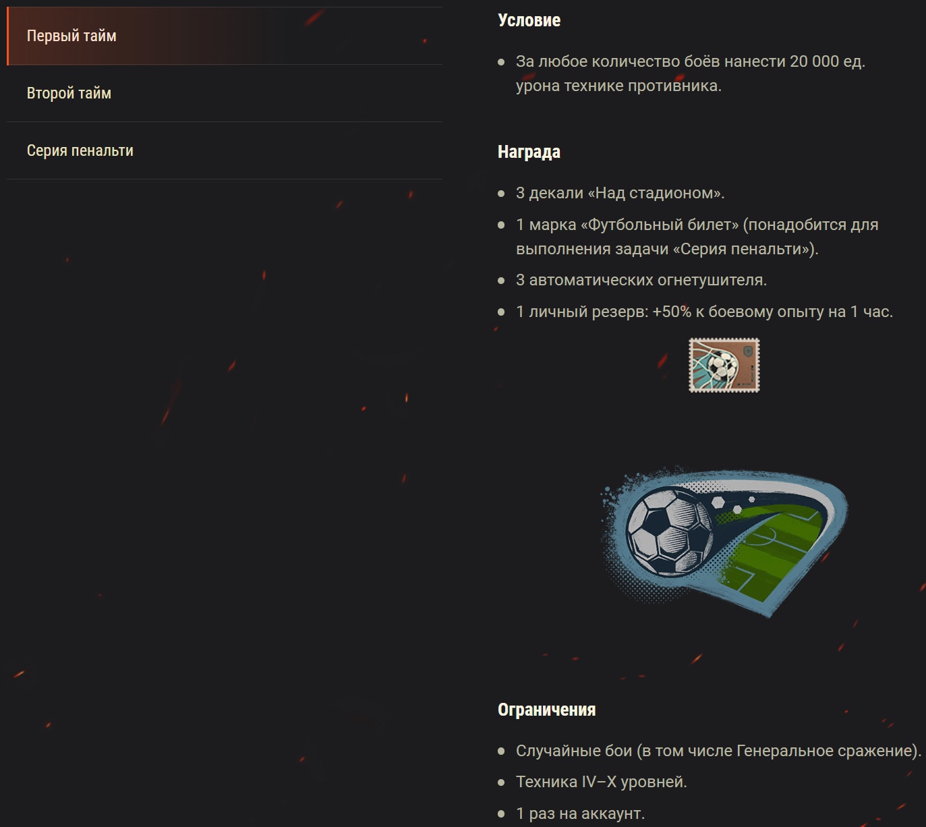Switch to the «Второй тайм» tab
Viewport: 926px width, 827px height.
tap(225, 93)
